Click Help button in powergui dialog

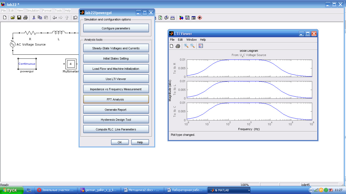(140, 142)
